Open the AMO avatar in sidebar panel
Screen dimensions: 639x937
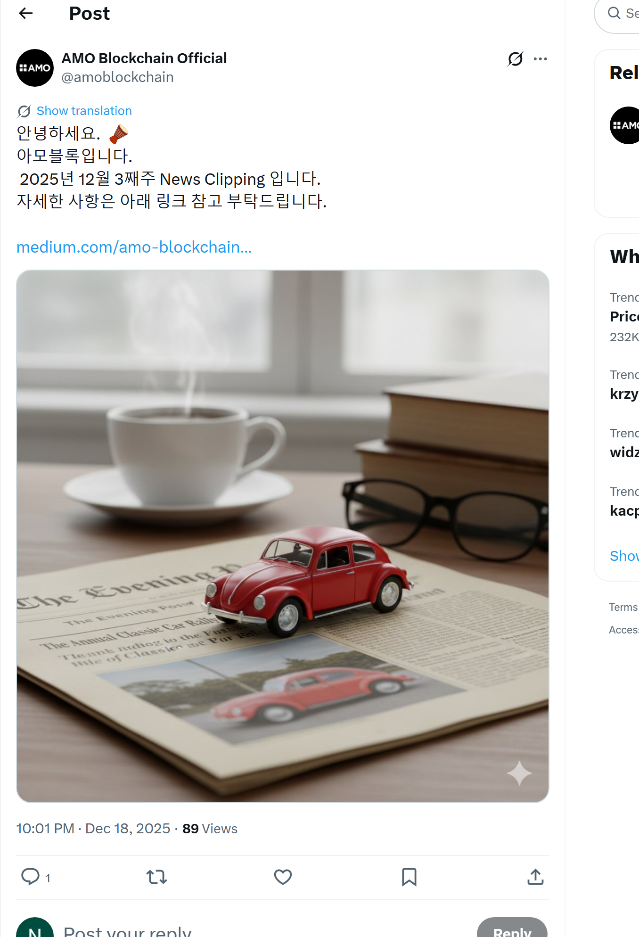point(624,125)
